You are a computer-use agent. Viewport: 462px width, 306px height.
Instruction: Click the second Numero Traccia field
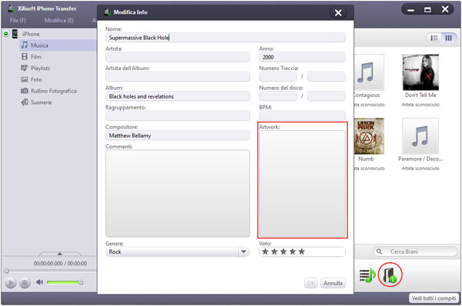tap(326, 77)
